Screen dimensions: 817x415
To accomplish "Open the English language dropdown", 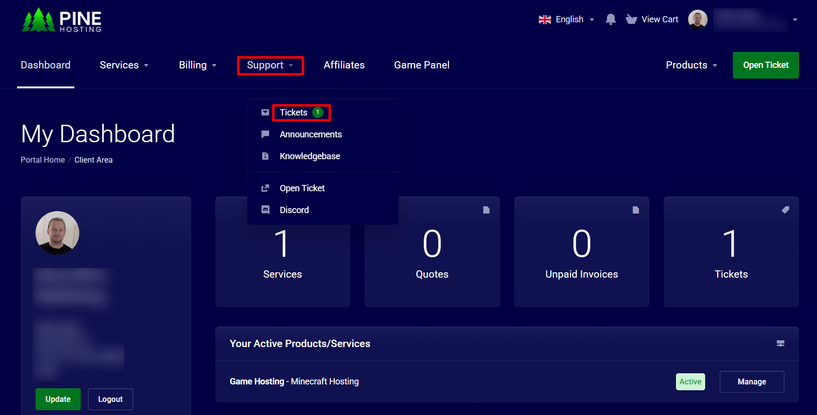I will click(567, 19).
